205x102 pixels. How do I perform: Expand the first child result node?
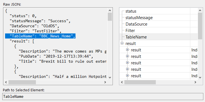pyautogui.click(x=127, y=50)
